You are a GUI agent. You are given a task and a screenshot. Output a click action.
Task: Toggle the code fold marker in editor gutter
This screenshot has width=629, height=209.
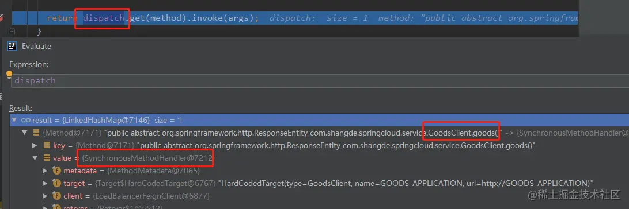pos(12,31)
